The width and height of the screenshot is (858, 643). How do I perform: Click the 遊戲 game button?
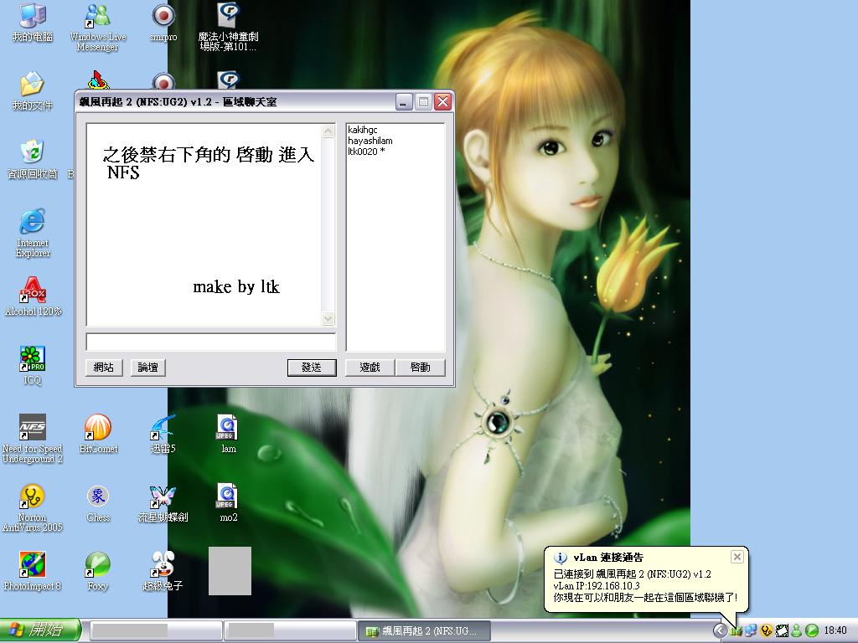pyautogui.click(x=370, y=368)
